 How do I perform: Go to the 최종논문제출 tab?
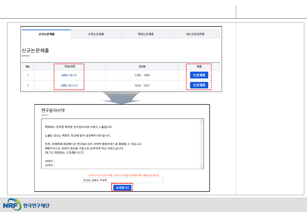click(146, 34)
